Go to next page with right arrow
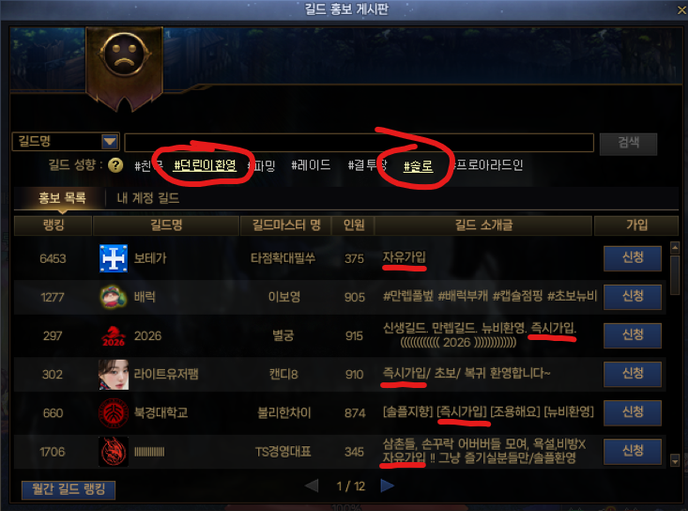This screenshot has width=688, height=511. tap(387, 486)
